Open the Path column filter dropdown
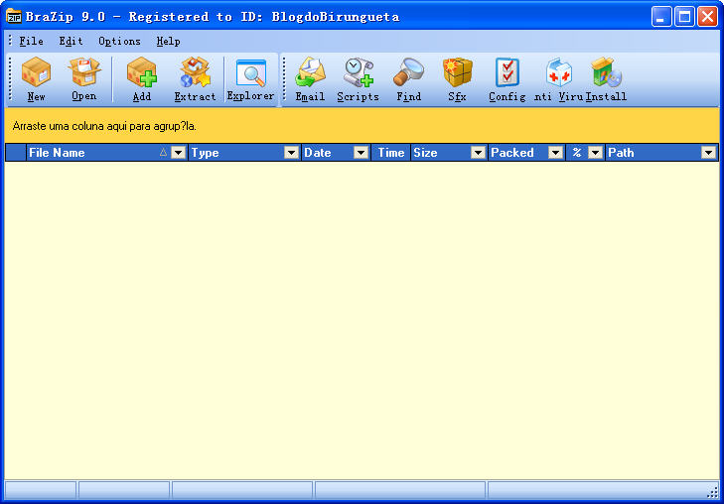 (x=708, y=153)
